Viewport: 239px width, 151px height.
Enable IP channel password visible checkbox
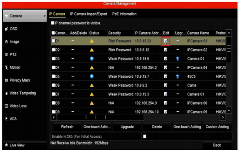tap(52, 23)
